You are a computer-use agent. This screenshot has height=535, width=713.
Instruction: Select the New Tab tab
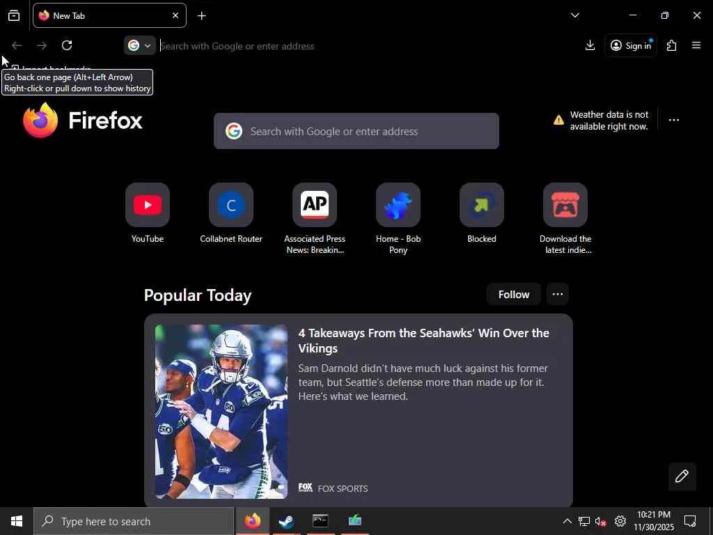point(109,15)
